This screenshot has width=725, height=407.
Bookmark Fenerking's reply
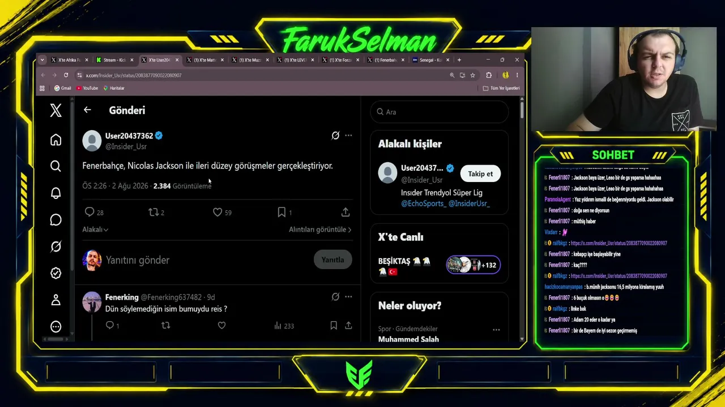[x=334, y=326]
